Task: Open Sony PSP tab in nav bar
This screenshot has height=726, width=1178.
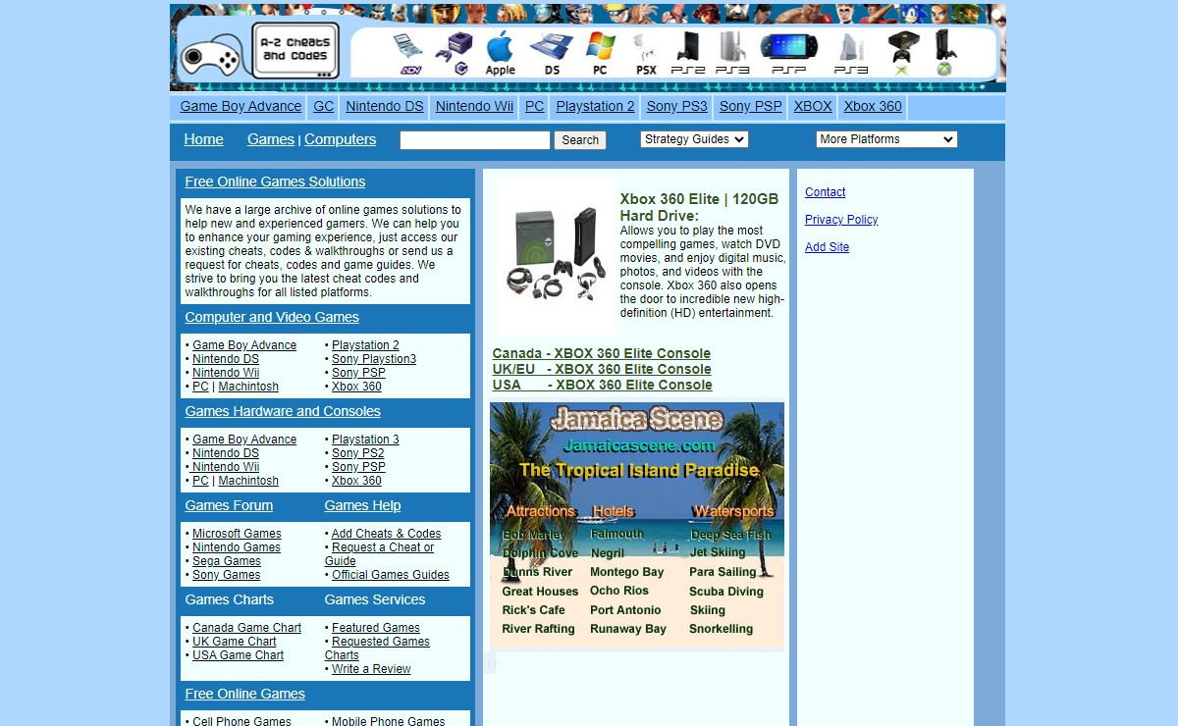Action: pos(751,107)
